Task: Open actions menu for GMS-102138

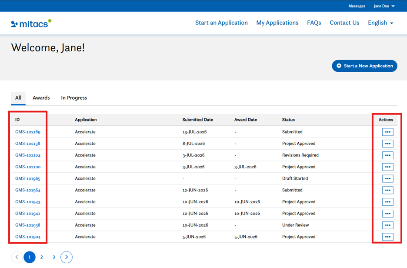Action: [387, 144]
